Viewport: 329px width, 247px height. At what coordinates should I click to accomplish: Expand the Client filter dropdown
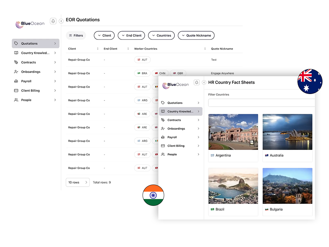[104, 35]
